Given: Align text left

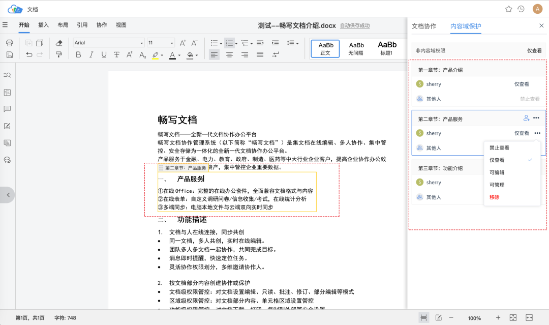Looking at the screenshot, I should click(214, 54).
